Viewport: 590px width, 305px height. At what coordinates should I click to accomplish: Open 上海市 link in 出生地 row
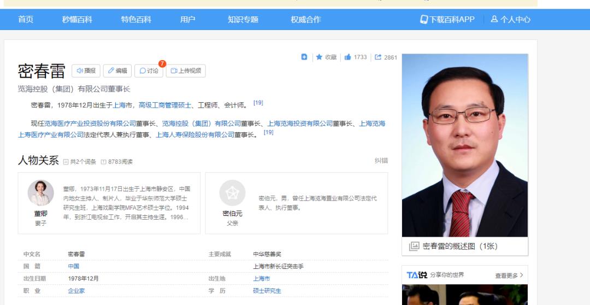(261, 279)
